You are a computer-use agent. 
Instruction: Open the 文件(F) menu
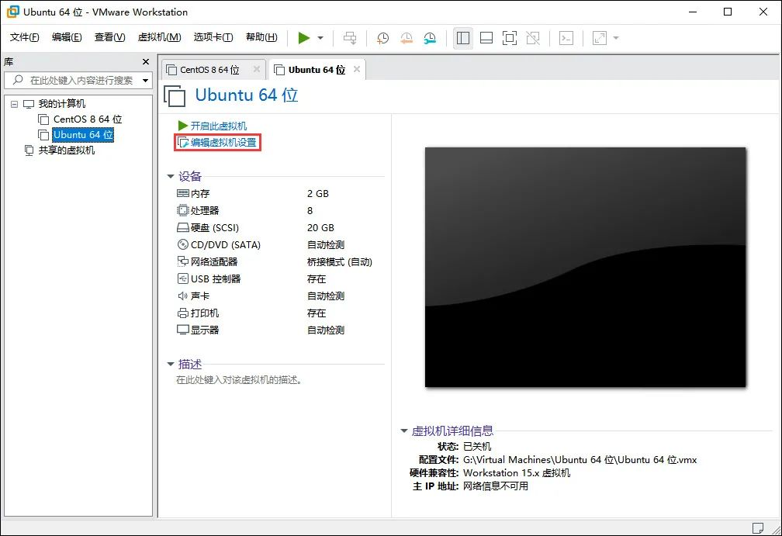coord(25,37)
